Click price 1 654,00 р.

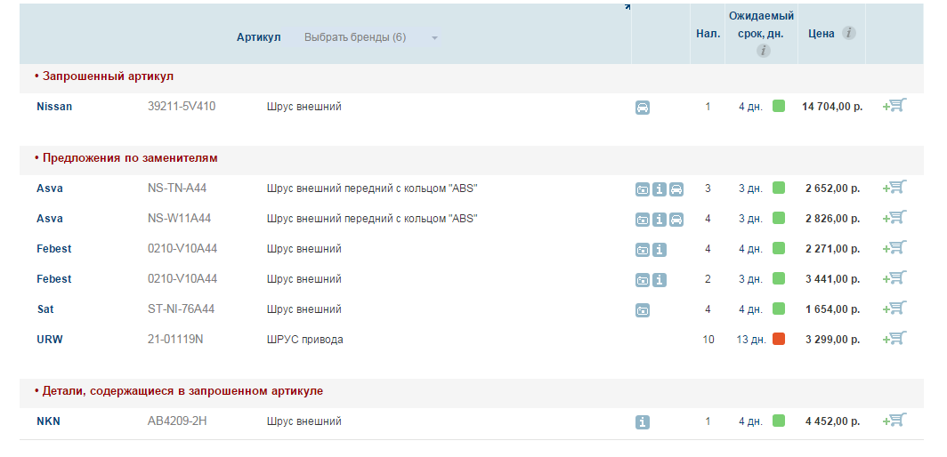[833, 309]
